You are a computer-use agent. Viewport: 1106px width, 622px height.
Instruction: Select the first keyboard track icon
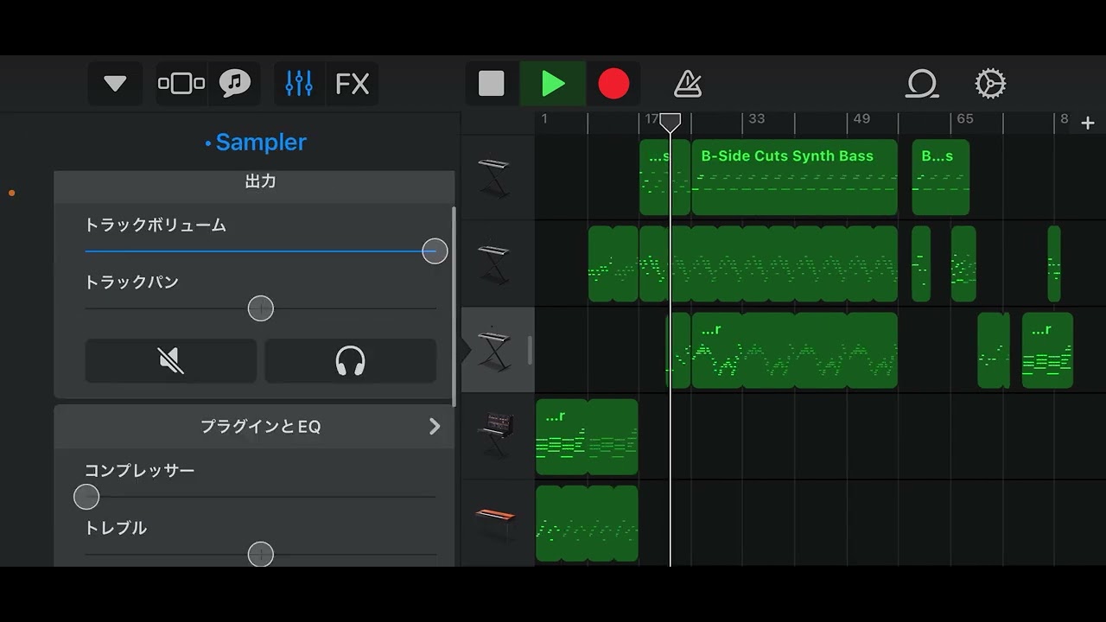tap(494, 177)
